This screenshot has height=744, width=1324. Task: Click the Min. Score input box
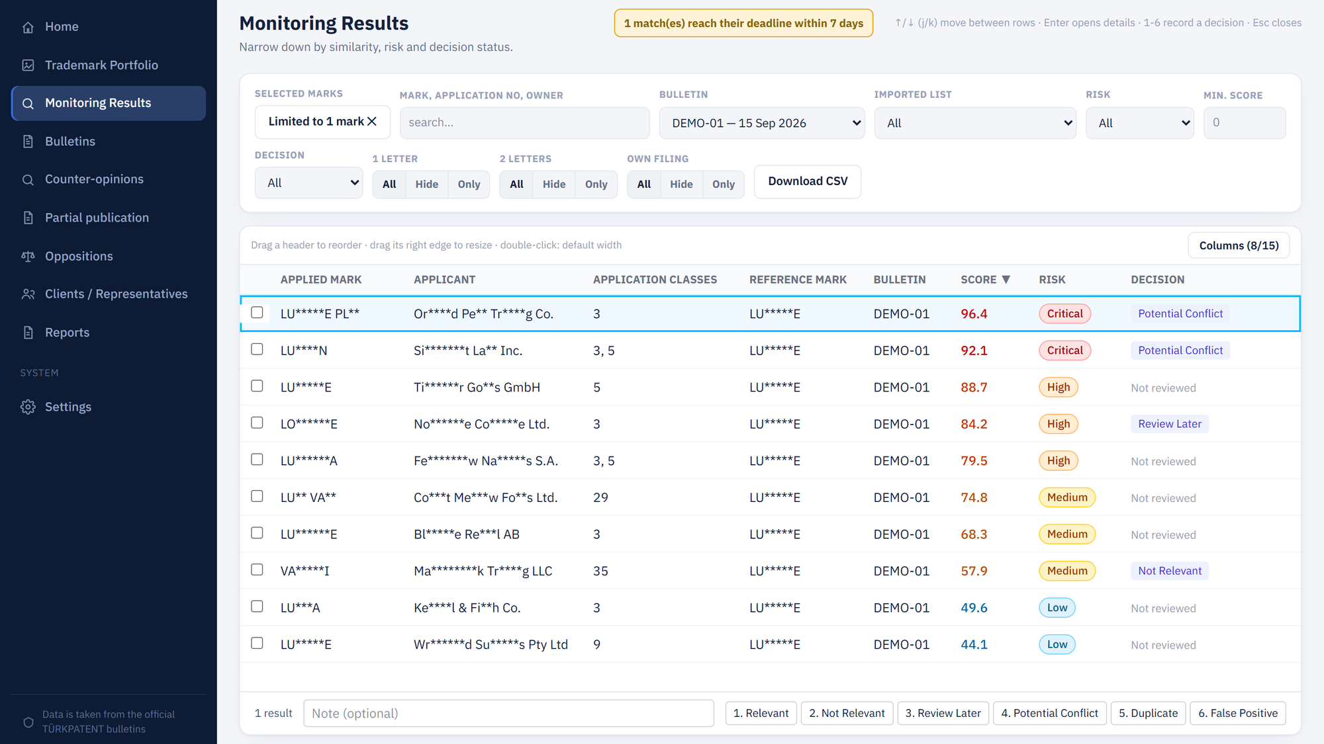click(1245, 123)
